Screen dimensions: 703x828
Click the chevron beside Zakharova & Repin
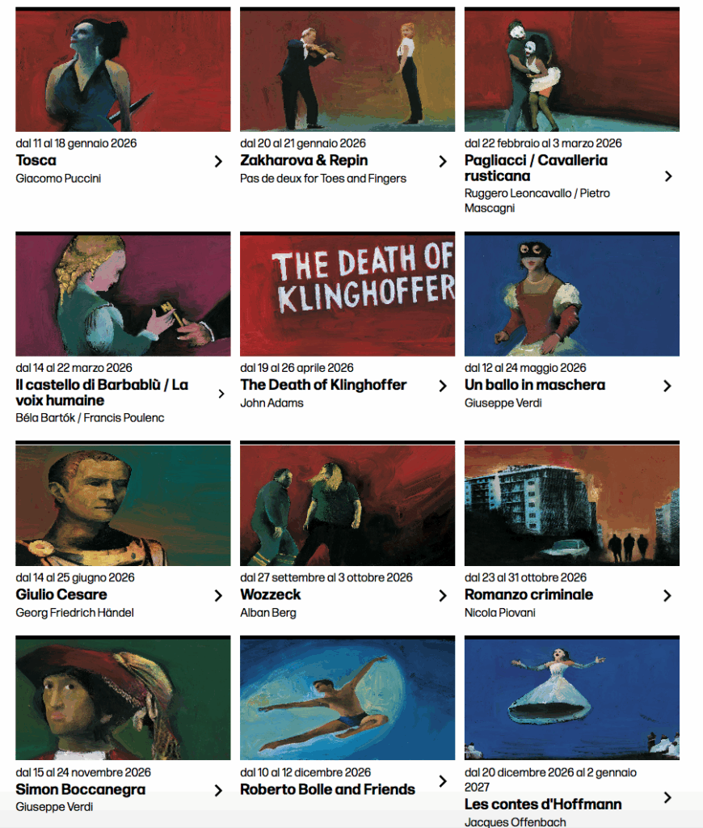point(443,162)
